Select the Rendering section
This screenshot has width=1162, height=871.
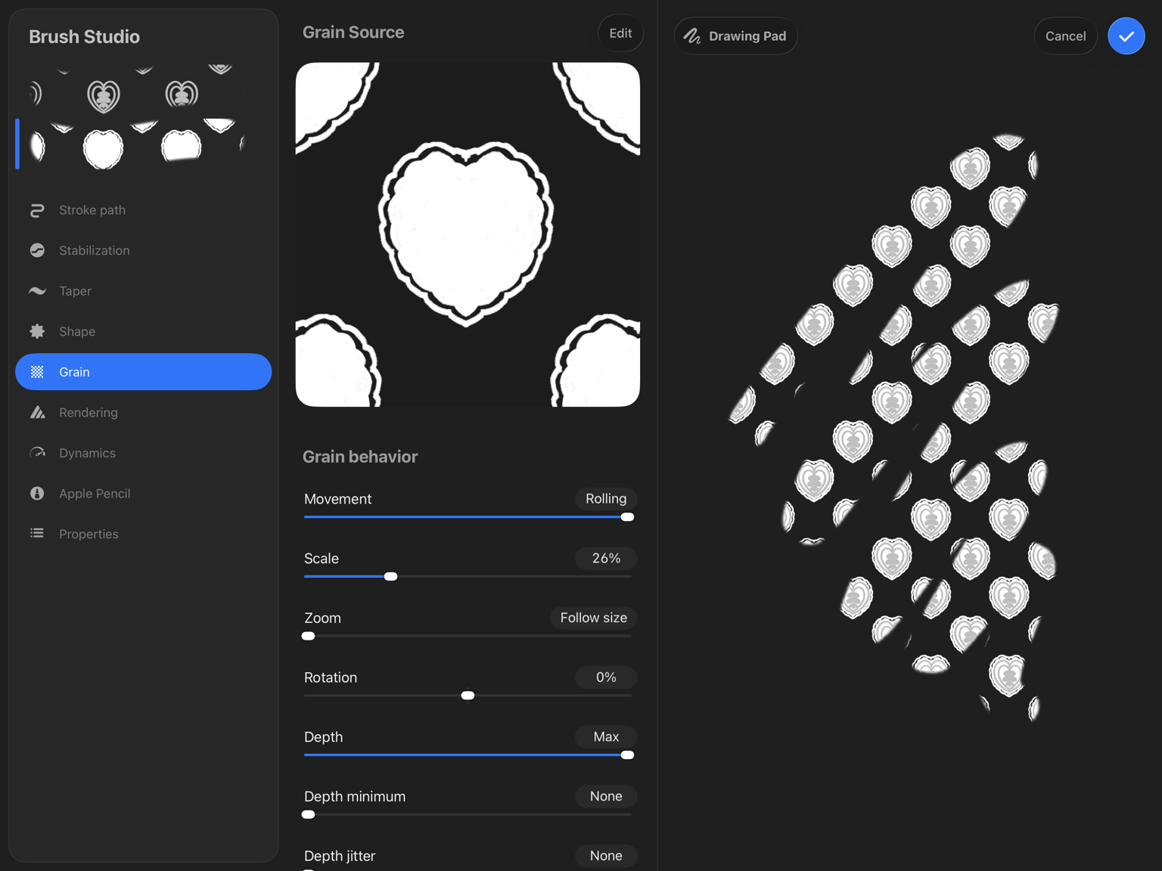tap(144, 412)
